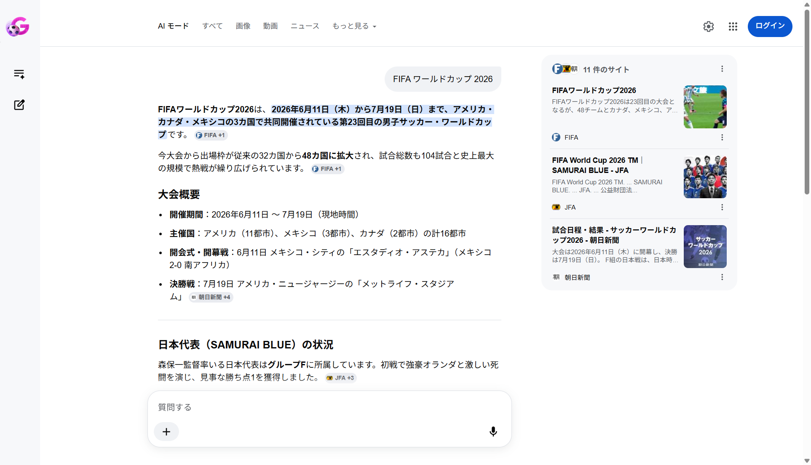Click the FIFA ワールドカップ 2026 query bubble
Image resolution: width=811 pixels, height=465 pixels.
(443, 79)
